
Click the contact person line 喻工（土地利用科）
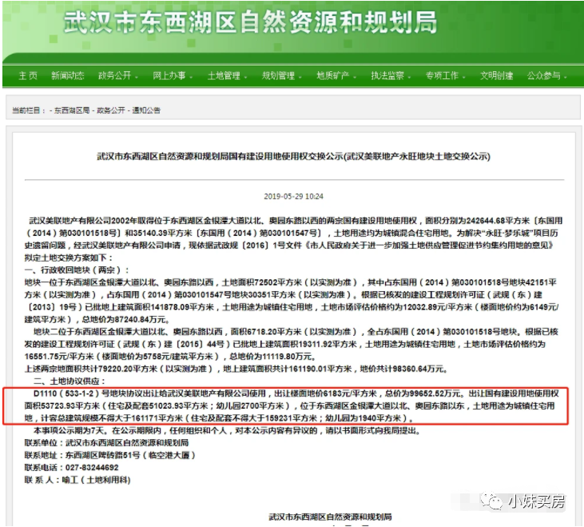(77, 480)
